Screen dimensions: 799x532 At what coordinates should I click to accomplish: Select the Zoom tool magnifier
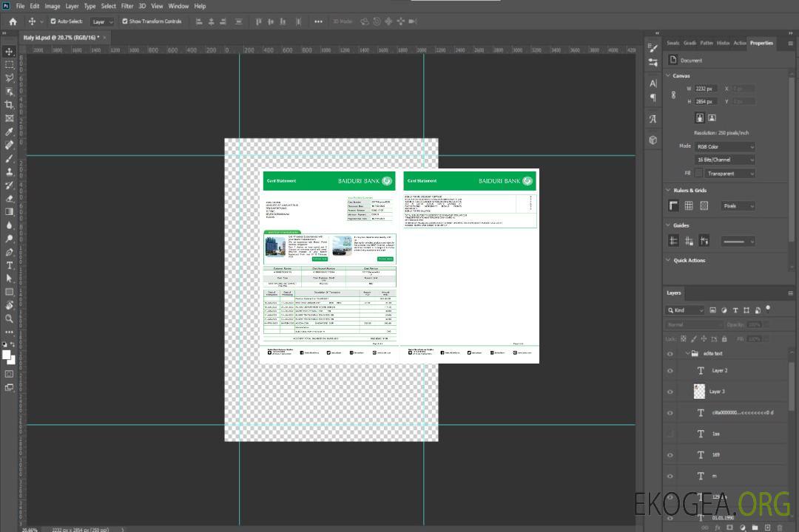coord(10,318)
